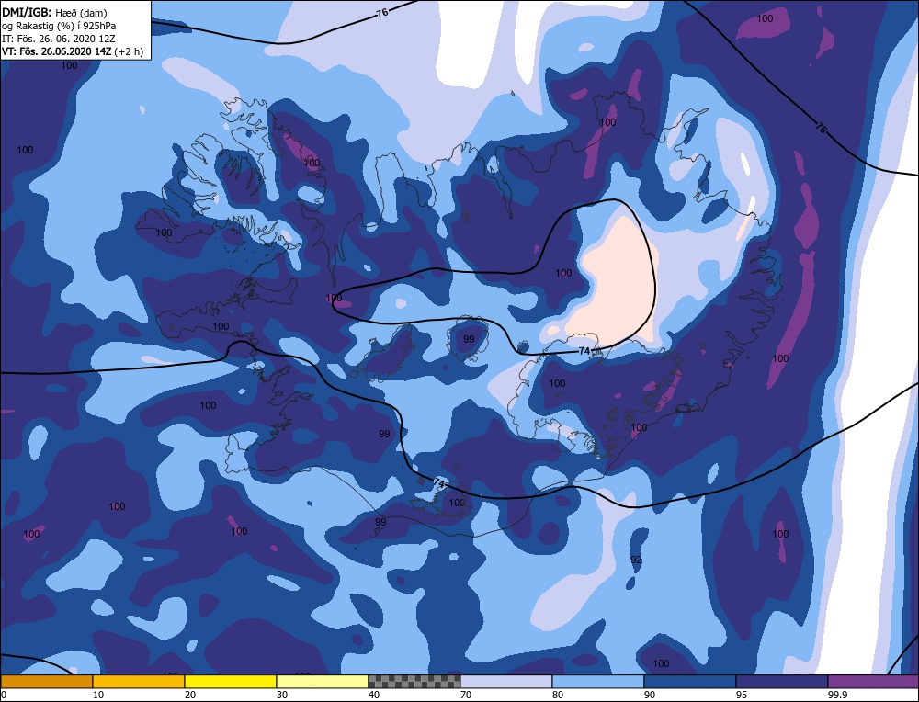919x702 pixels.
Task: Click the checkered 40–70 legend swatch
Action: click(414, 682)
